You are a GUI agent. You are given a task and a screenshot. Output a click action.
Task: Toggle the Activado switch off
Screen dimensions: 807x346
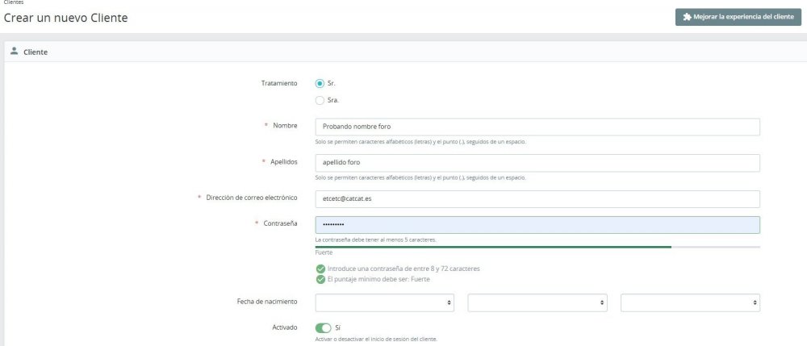point(324,328)
